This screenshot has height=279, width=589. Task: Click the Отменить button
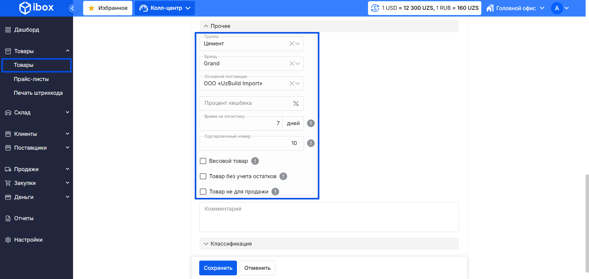[x=257, y=268]
